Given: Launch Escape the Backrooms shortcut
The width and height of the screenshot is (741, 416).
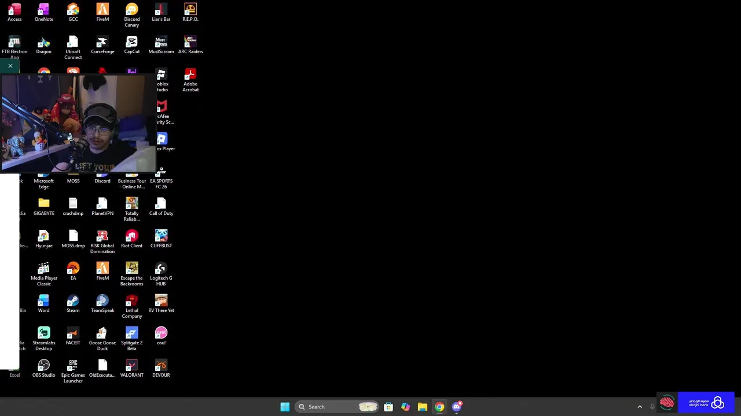Looking at the screenshot, I should [131, 274].
